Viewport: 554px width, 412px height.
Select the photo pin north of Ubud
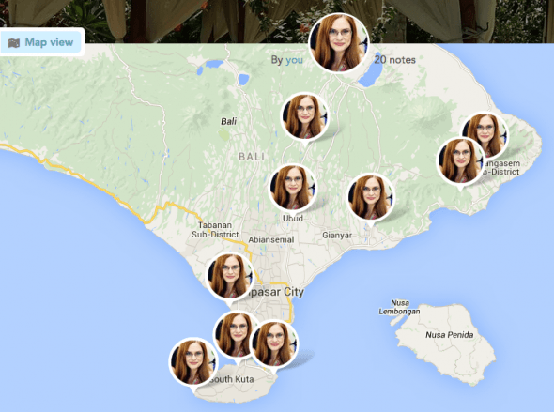coord(305,116)
